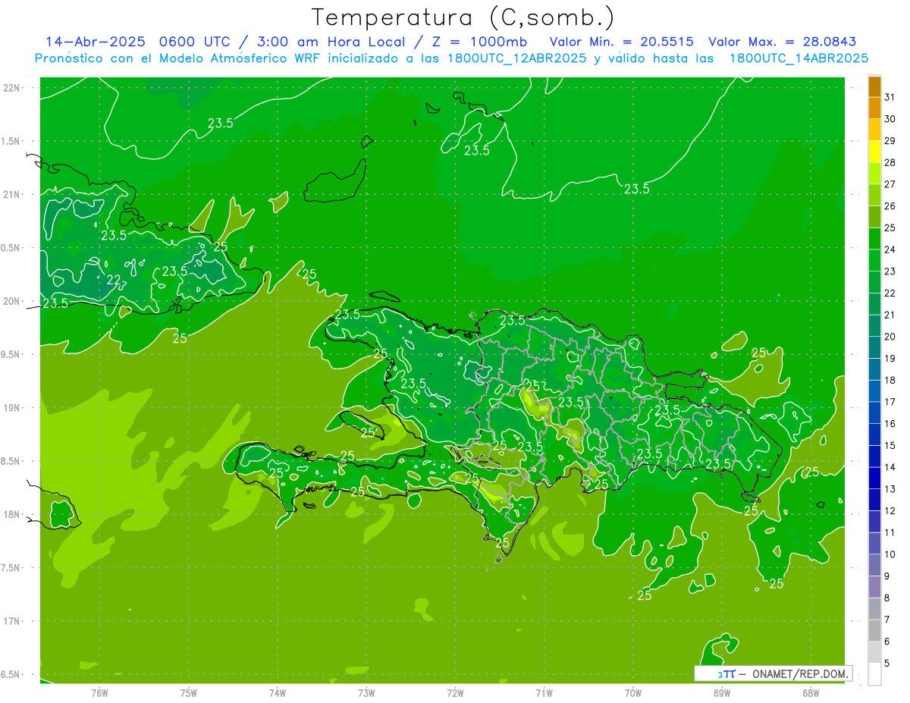Click the color scale label '31'
The height and width of the screenshot is (703, 910).
(890, 96)
